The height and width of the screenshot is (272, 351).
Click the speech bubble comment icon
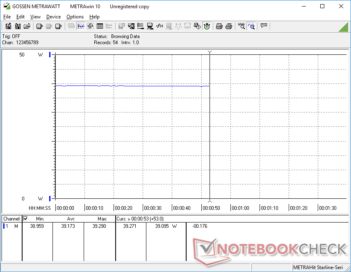click(264, 26)
